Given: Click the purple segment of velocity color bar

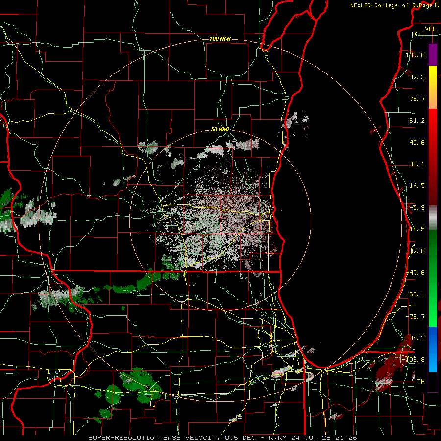Looking at the screenshot, I should coord(433,54).
